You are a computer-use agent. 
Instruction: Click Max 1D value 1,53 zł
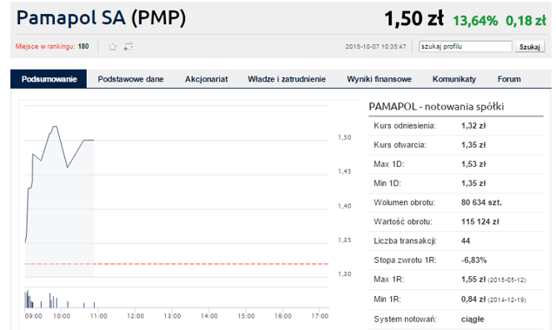(473, 164)
